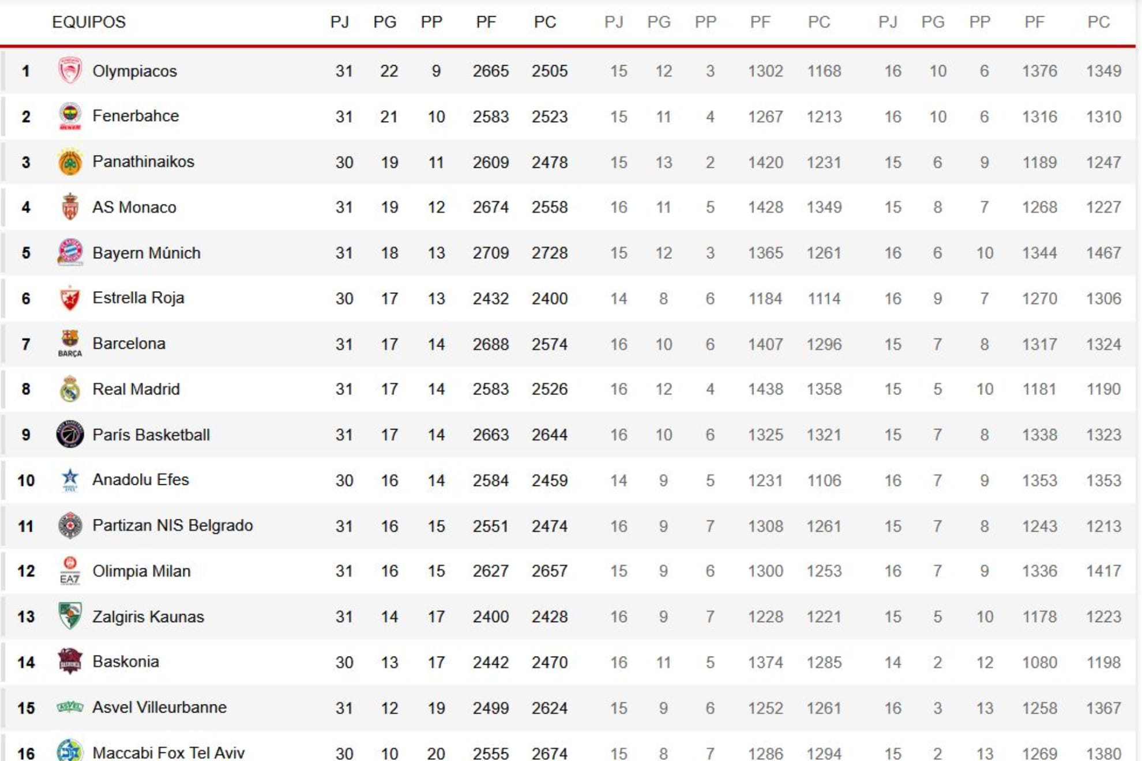The height and width of the screenshot is (761, 1142).
Task: Click the first PF column header
Action: (486, 22)
